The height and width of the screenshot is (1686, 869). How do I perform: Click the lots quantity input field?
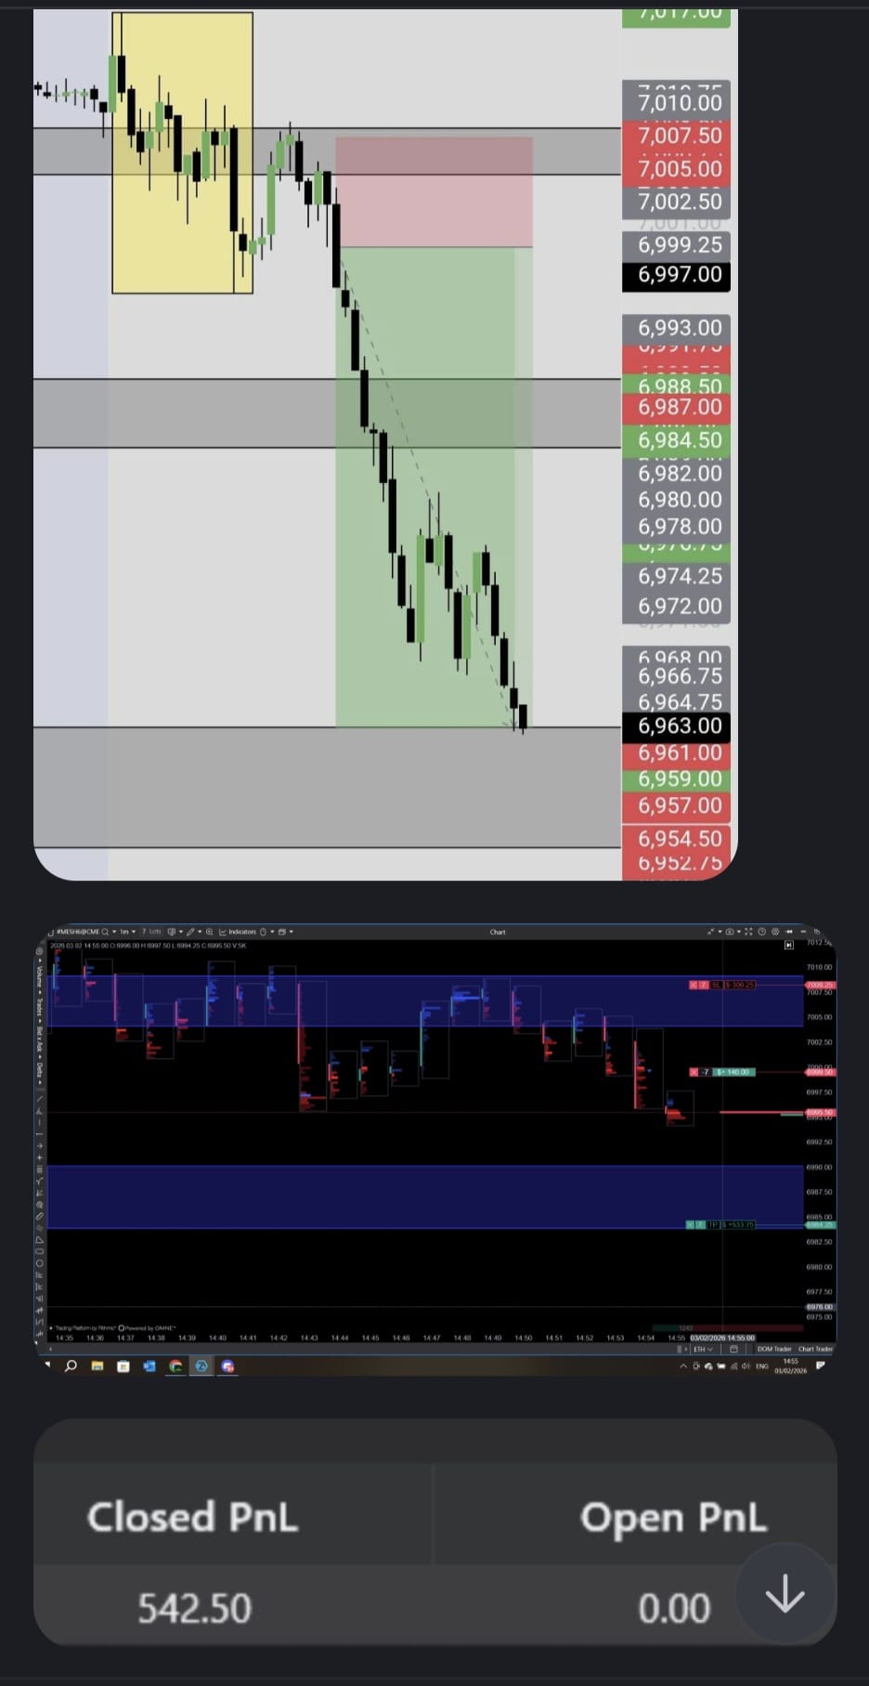(x=151, y=932)
